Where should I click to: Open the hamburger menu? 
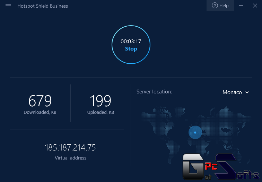(x=8, y=6)
